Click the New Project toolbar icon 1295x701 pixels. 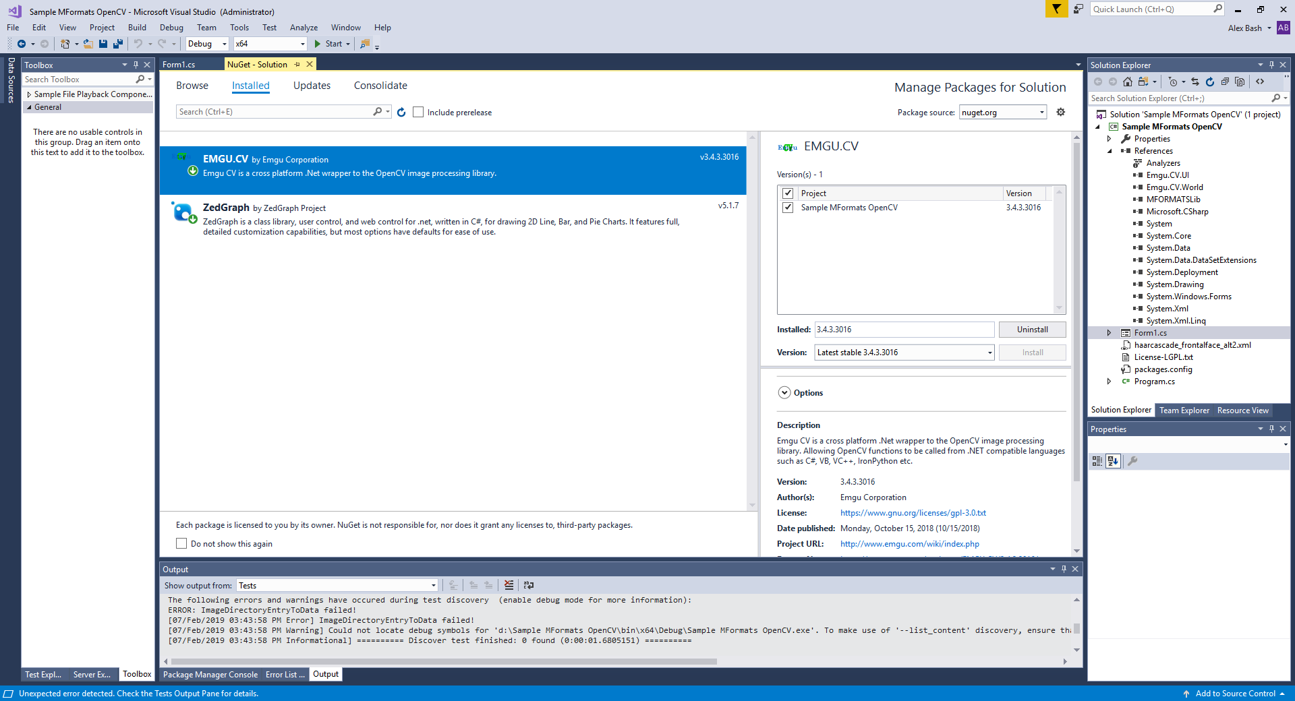pos(65,44)
